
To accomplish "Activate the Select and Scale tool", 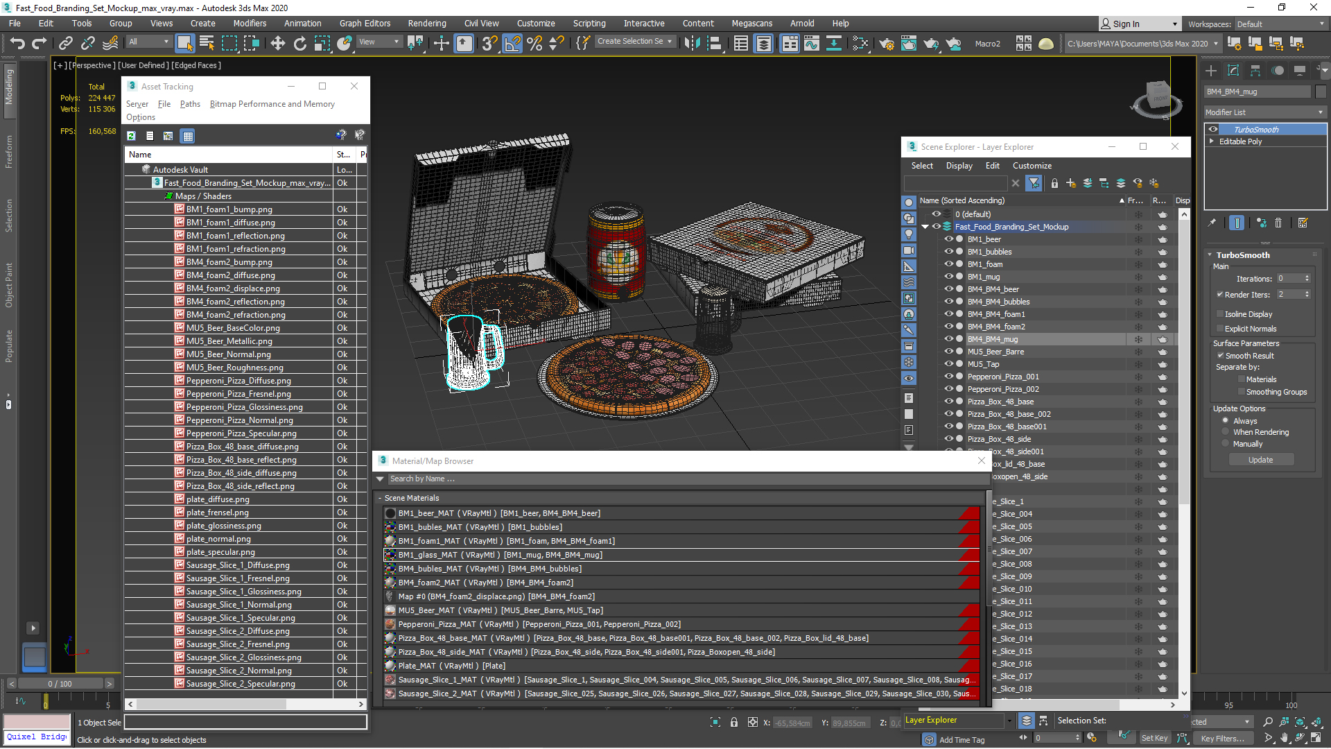I will [322, 44].
